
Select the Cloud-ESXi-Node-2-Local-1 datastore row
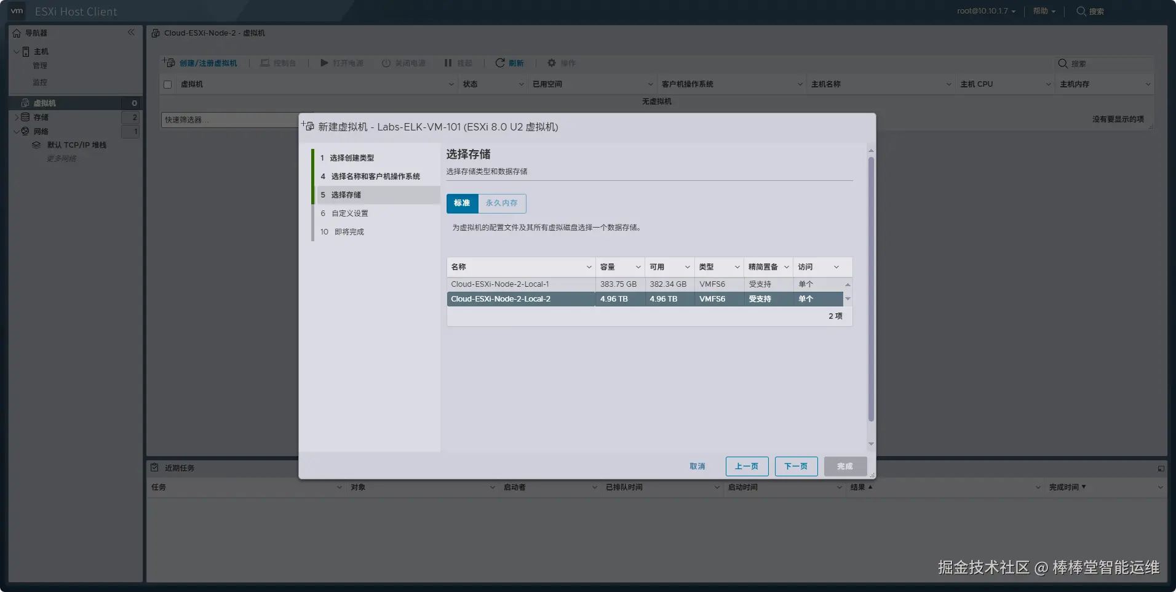pos(645,284)
